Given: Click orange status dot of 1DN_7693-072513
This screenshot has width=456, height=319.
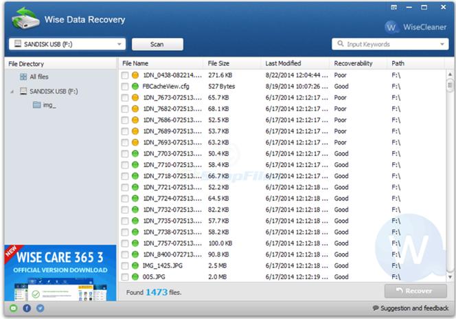Looking at the screenshot, I should [x=135, y=142].
